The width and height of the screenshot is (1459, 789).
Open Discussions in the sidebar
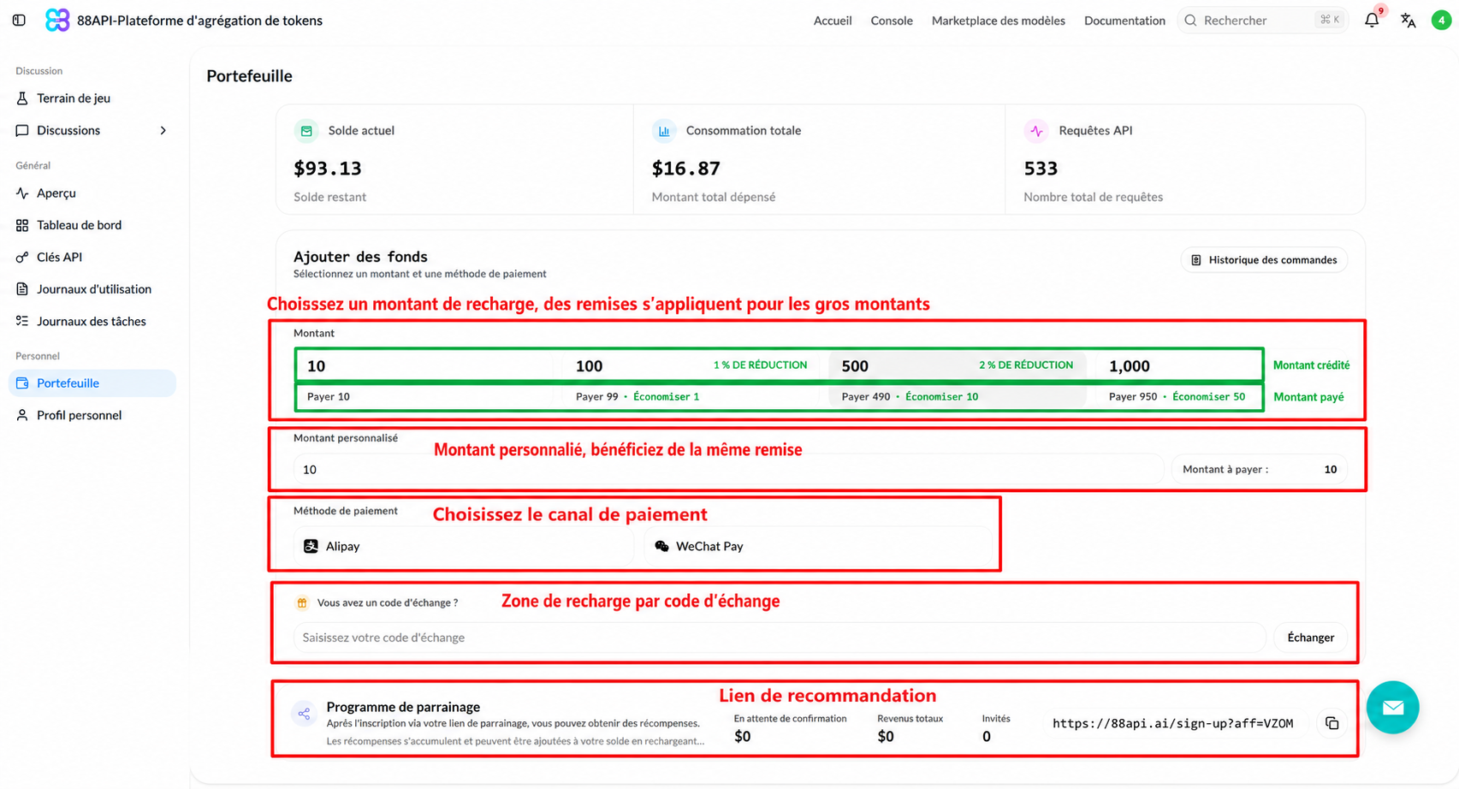(92, 130)
